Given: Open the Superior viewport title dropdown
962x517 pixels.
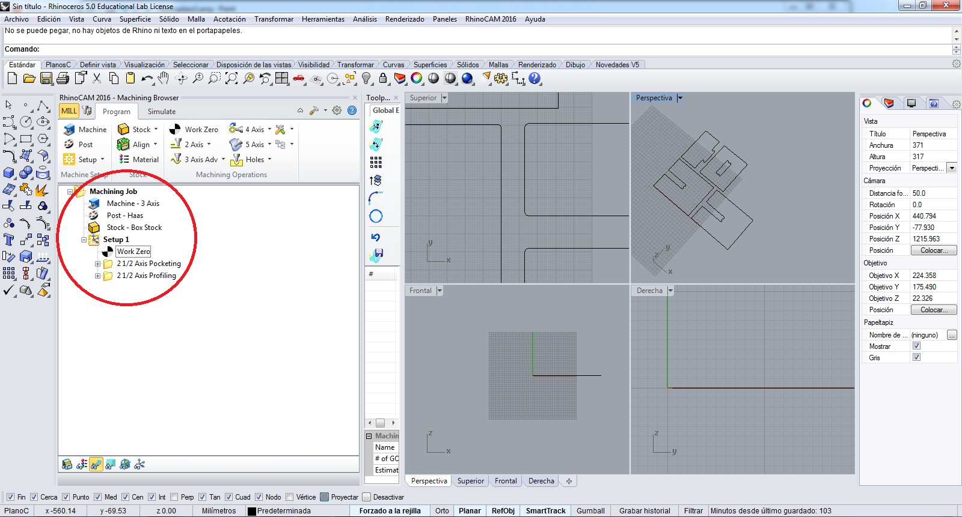Looking at the screenshot, I should pos(444,98).
